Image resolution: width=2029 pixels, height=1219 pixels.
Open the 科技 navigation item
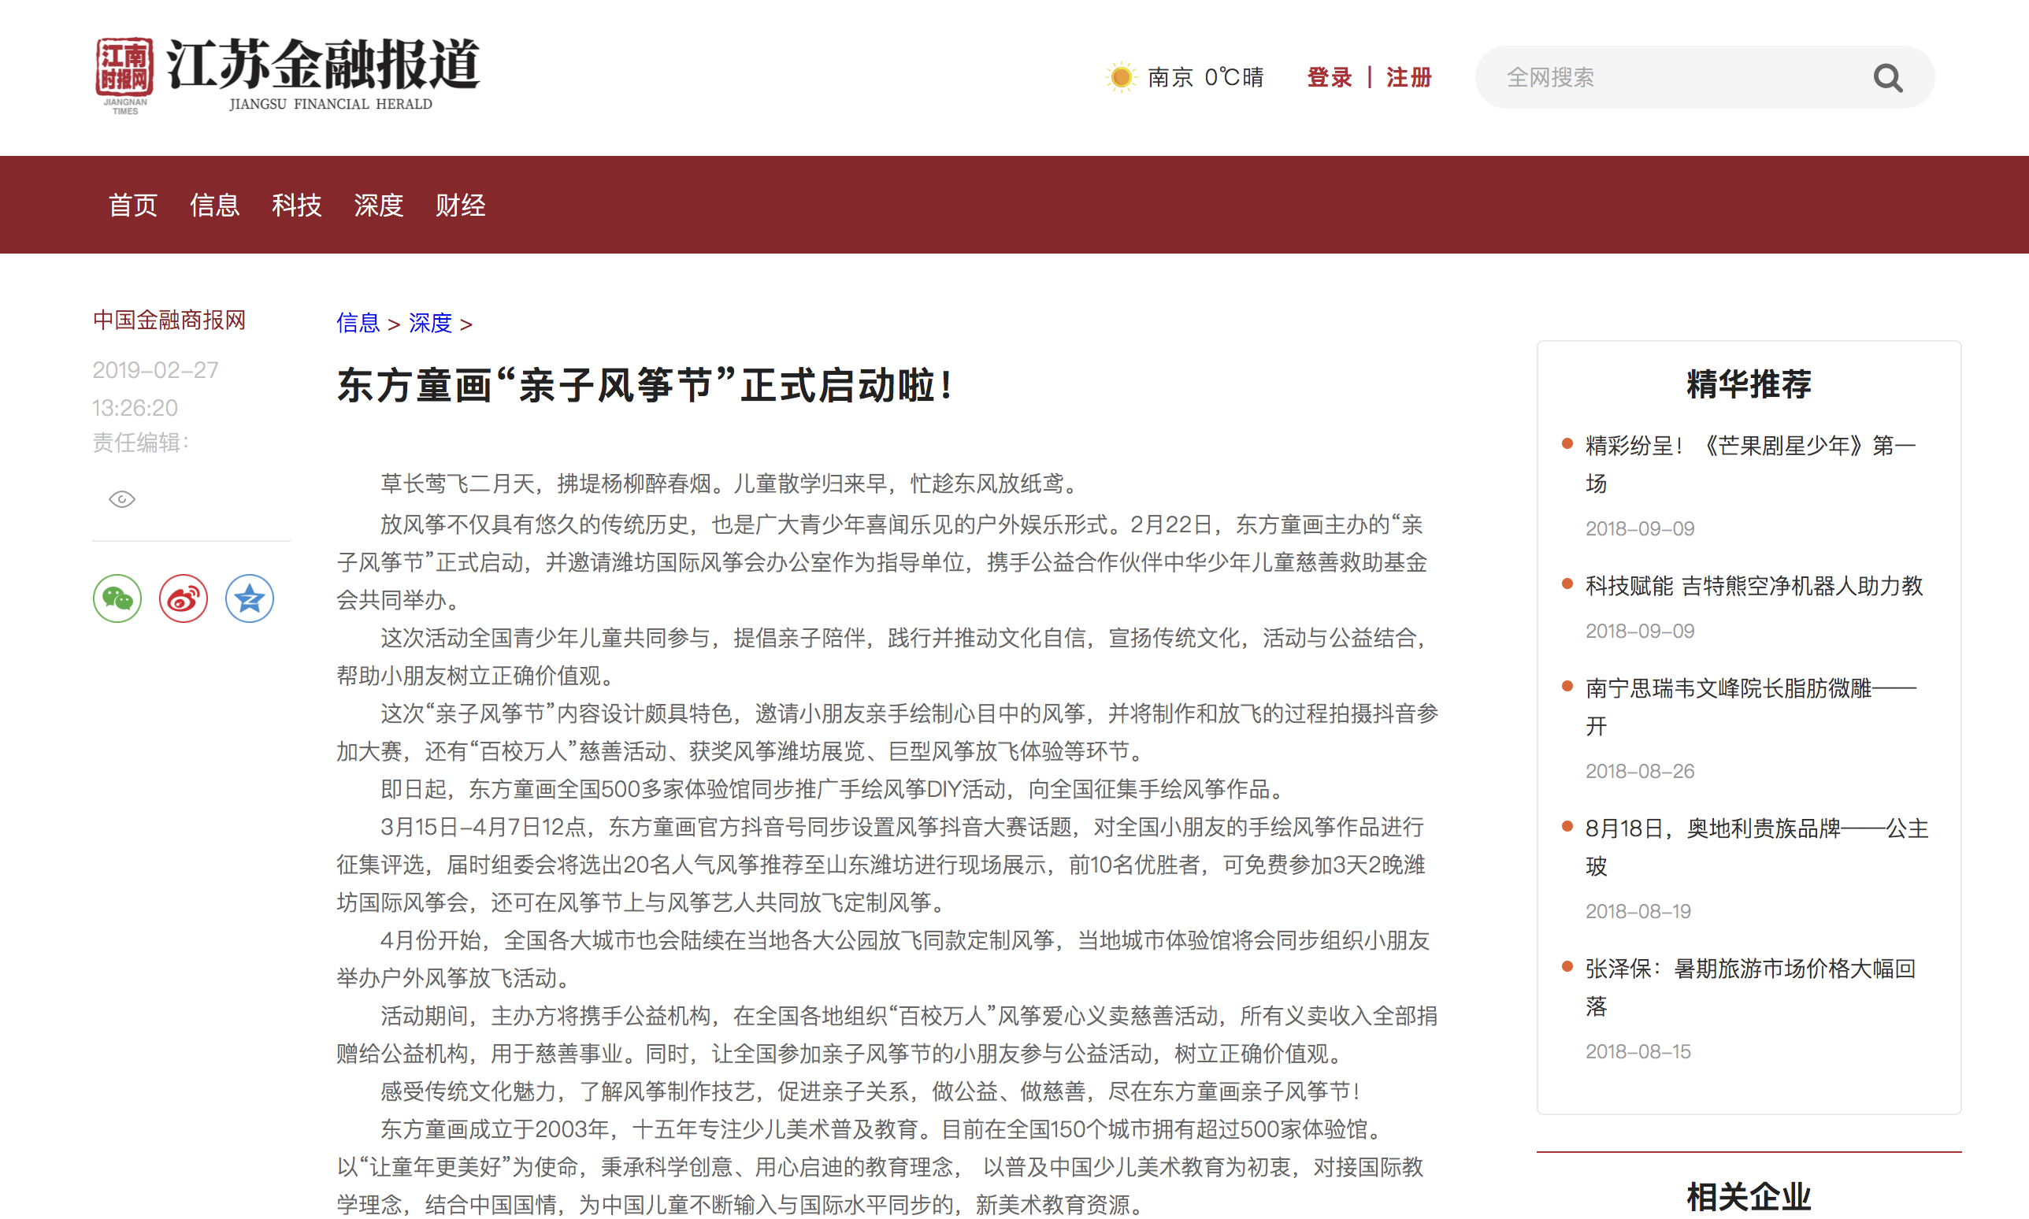296,206
